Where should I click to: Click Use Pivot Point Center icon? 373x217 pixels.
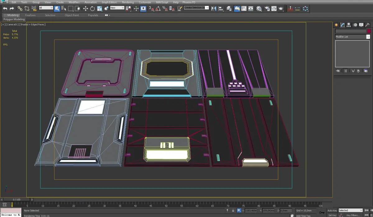pyautogui.click(x=128, y=8)
